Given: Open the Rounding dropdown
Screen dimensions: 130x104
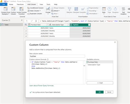Looking at the screenshot, I should tap(92, 11).
